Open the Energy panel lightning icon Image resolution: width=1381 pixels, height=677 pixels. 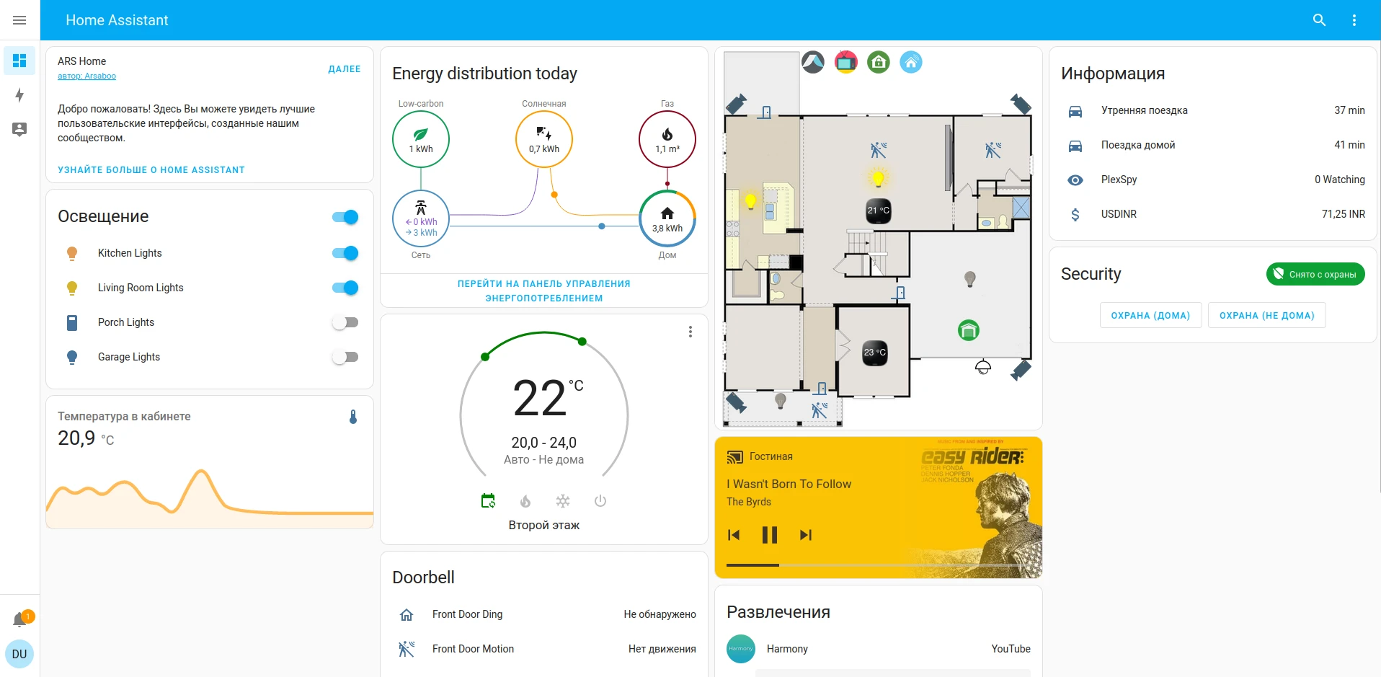[19, 95]
